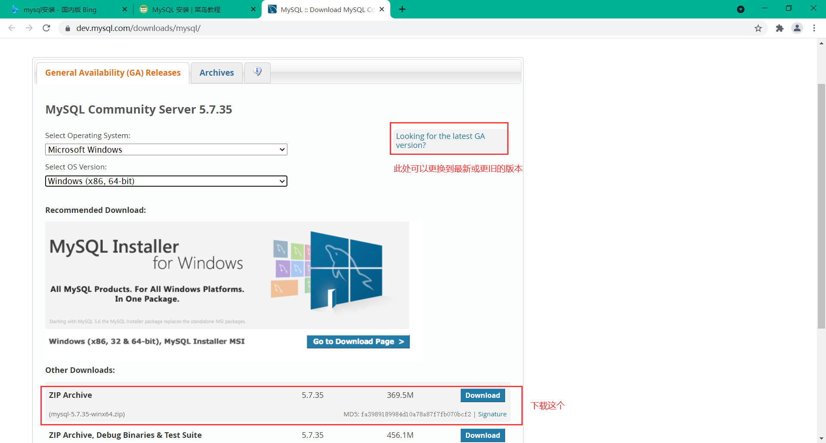Click 'Windows (x86, 32 & 64-bit), MySQL Installer MSI' text
Viewport: 826px width, 443px height.
click(147, 341)
